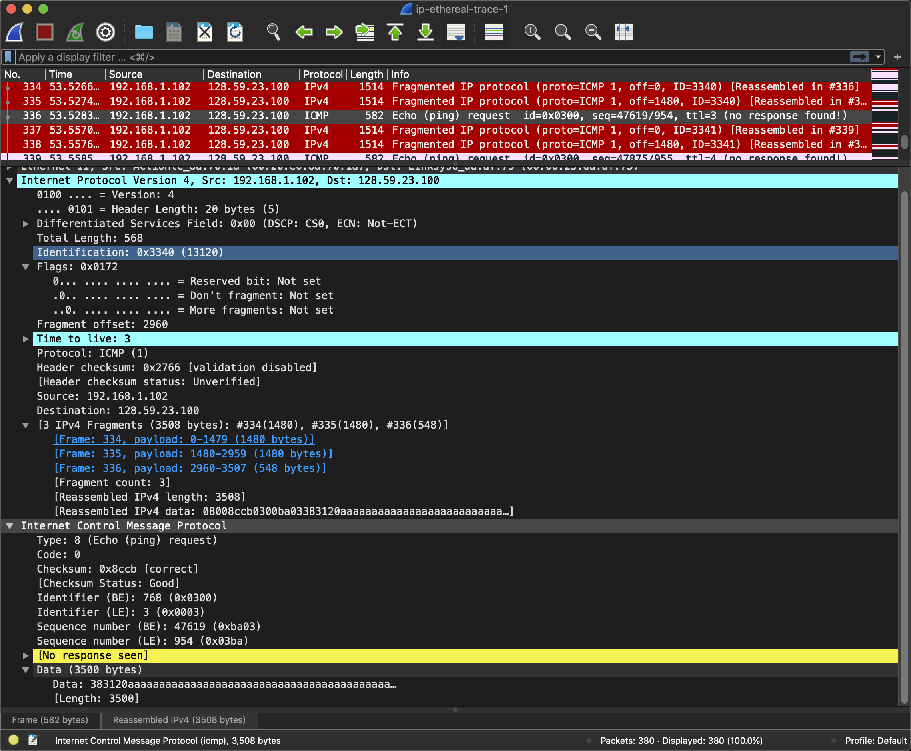The height and width of the screenshot is (751, 911).
Task: Click the display filter bookmark icon
Action: pos(8,57)
